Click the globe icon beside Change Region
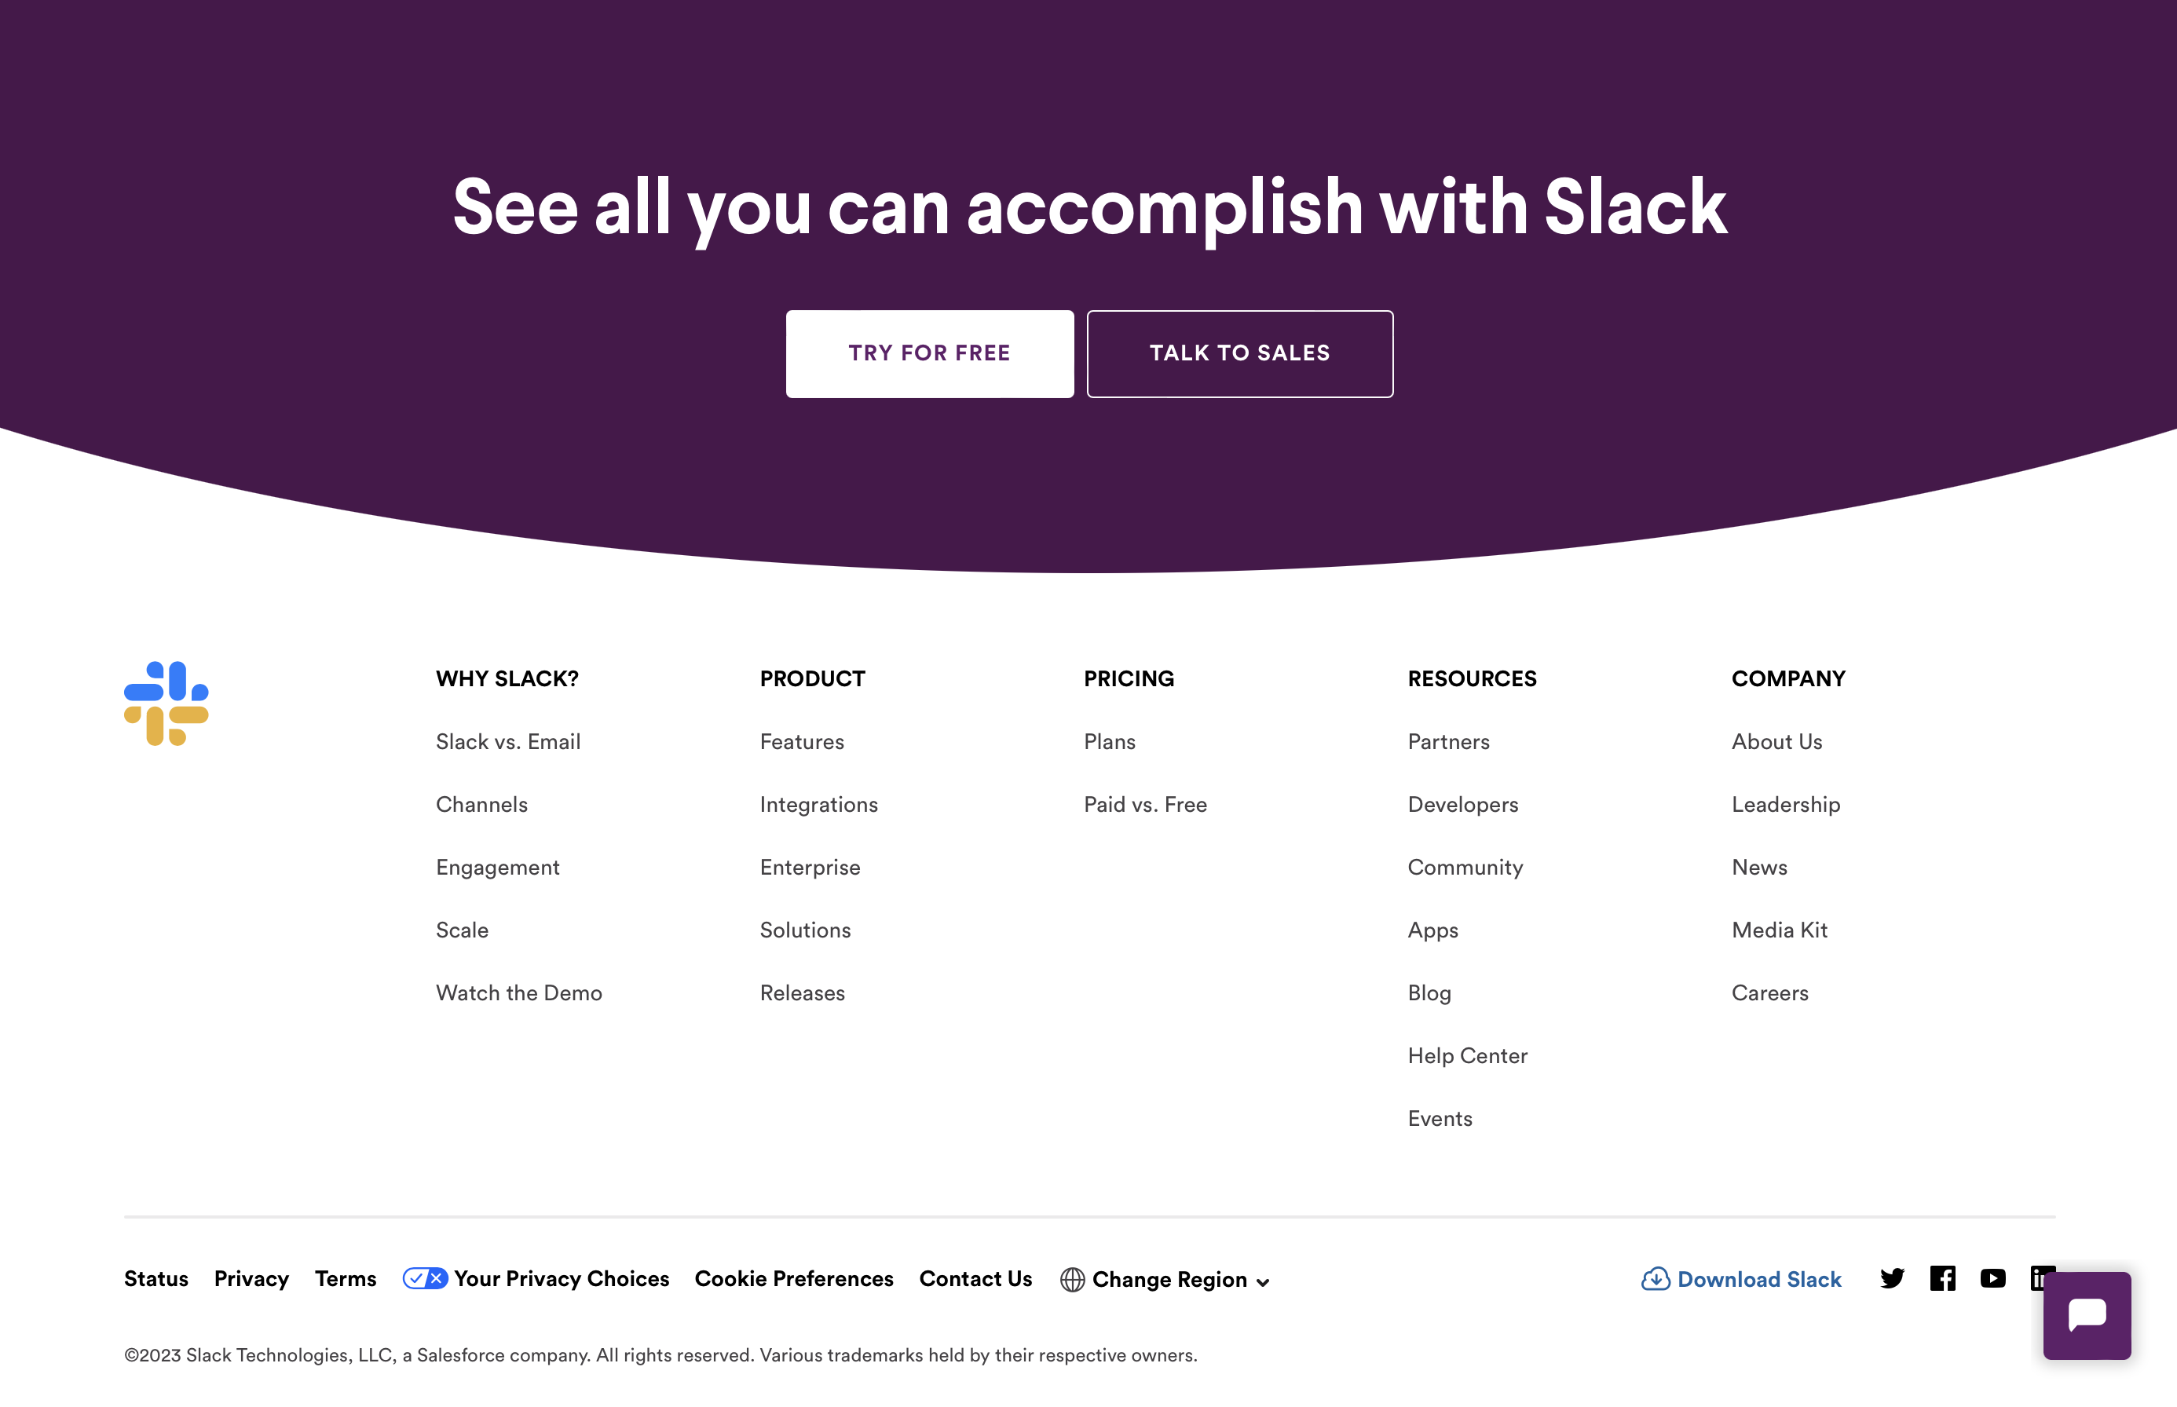 click(1072, 1280)
